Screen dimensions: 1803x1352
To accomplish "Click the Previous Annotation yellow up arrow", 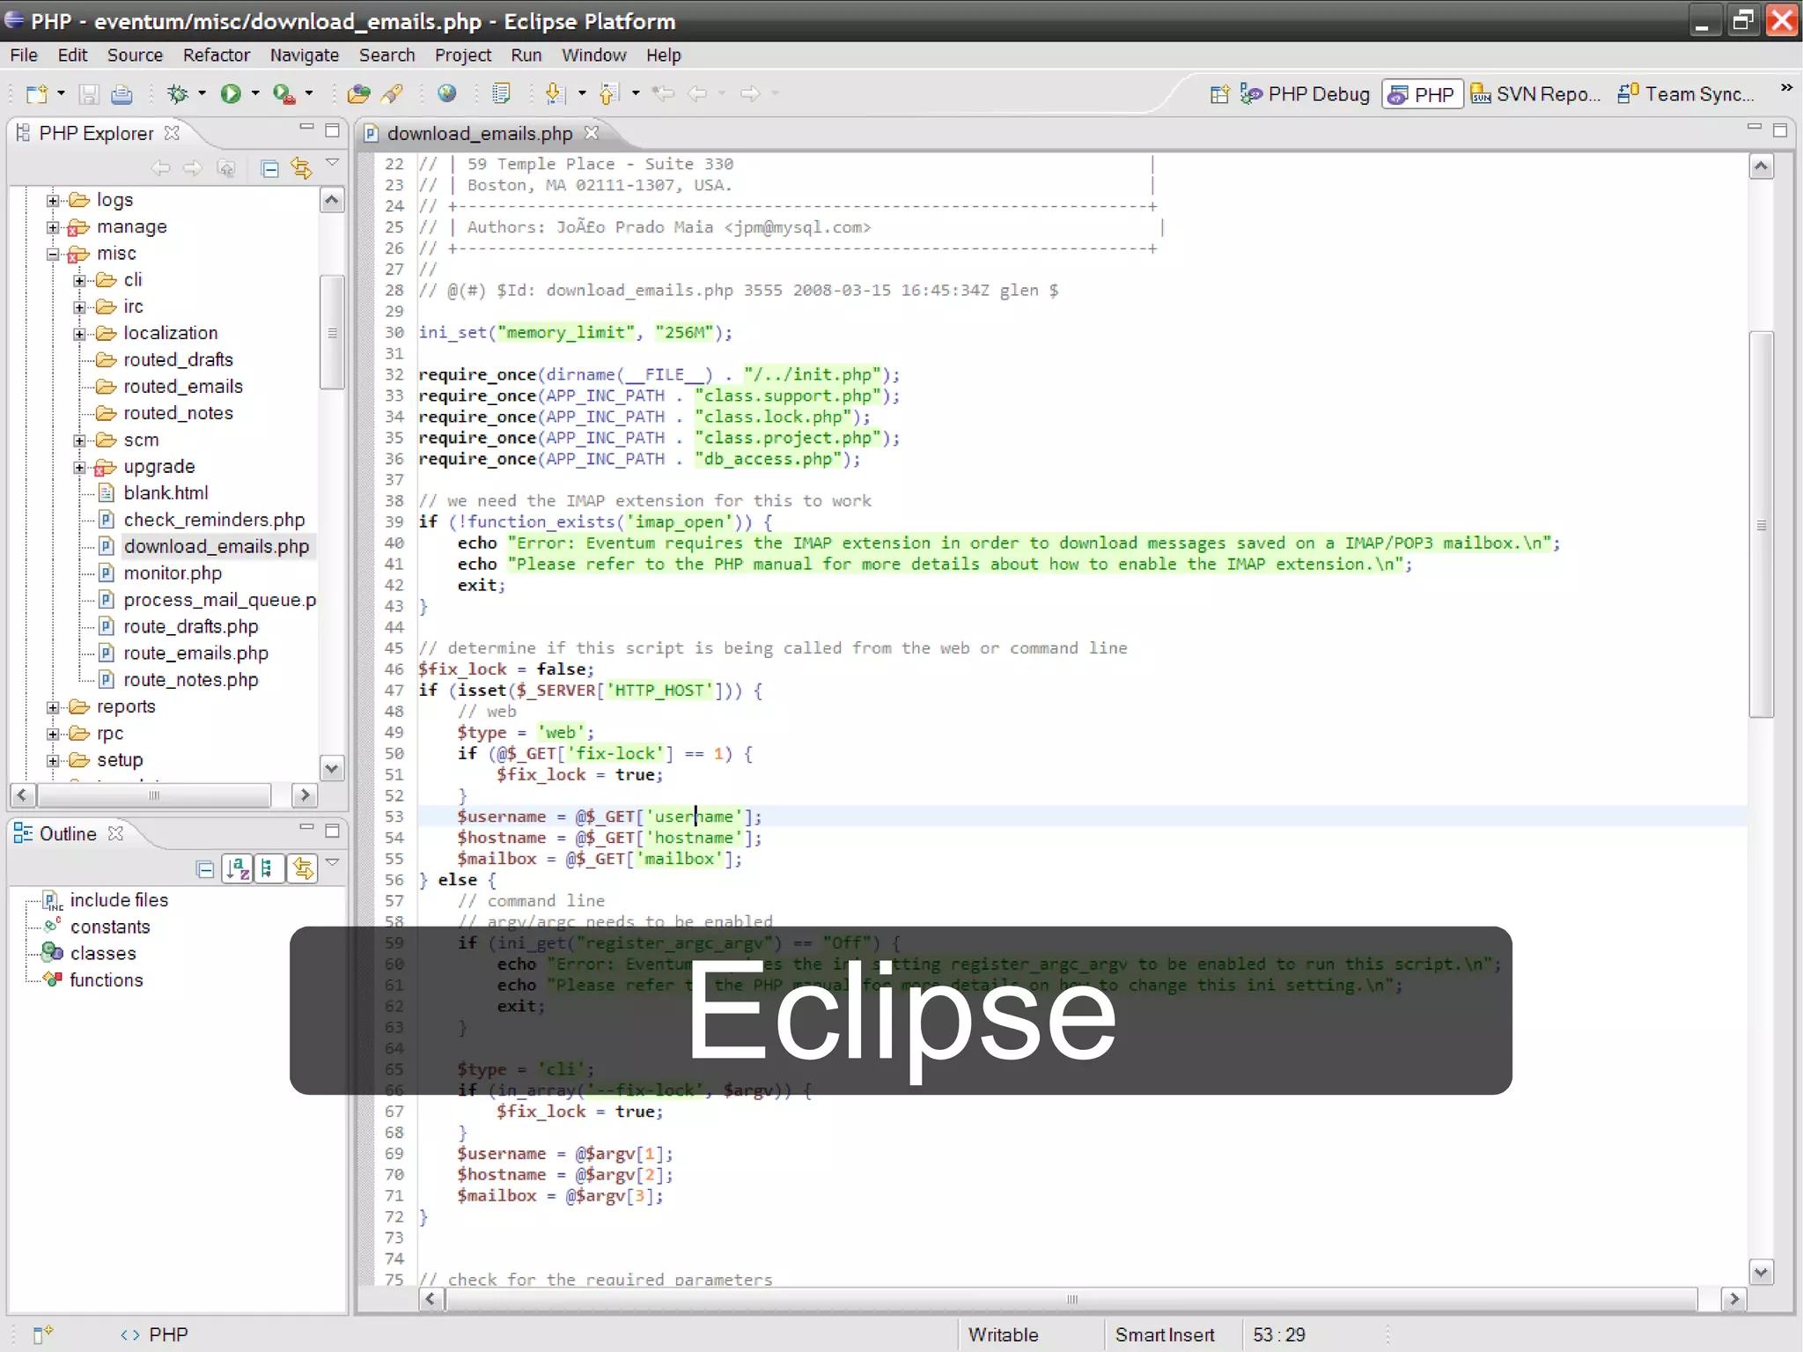I will (x=608, y=93).
